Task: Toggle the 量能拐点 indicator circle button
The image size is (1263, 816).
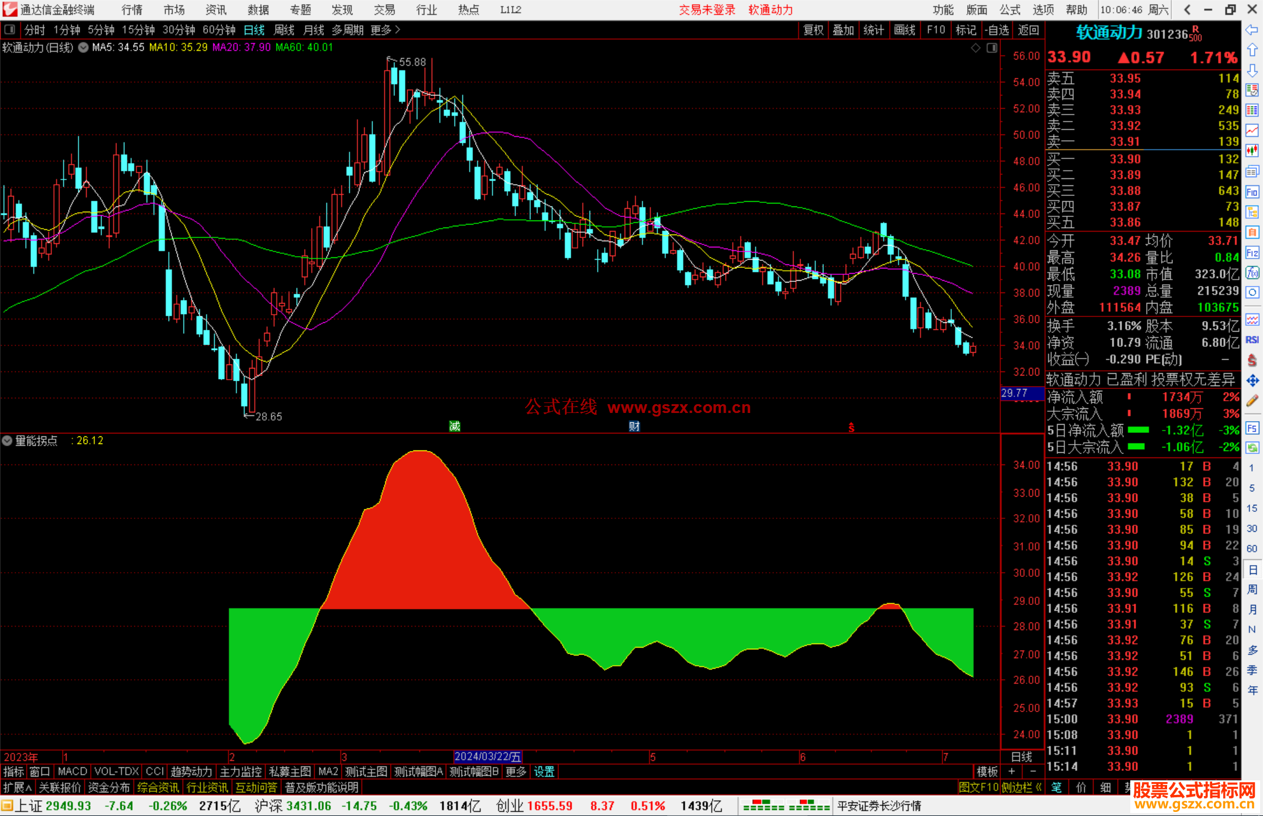Action: (x=7, y=441)
